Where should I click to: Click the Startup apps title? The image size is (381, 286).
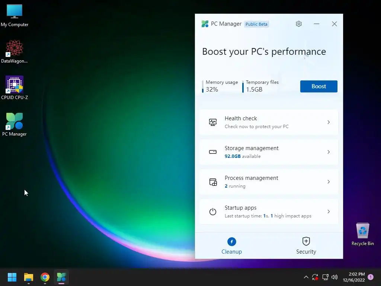pyautogui.click(x=241, y=208)
